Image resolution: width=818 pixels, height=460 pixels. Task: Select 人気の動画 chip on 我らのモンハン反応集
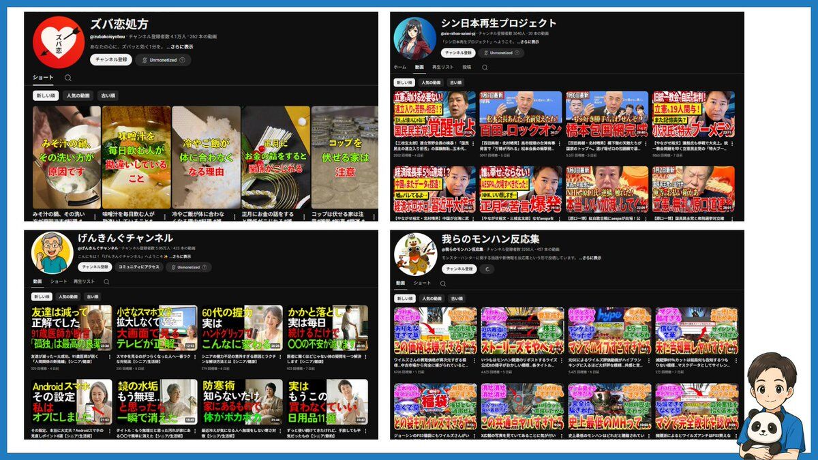click(431, 298)
